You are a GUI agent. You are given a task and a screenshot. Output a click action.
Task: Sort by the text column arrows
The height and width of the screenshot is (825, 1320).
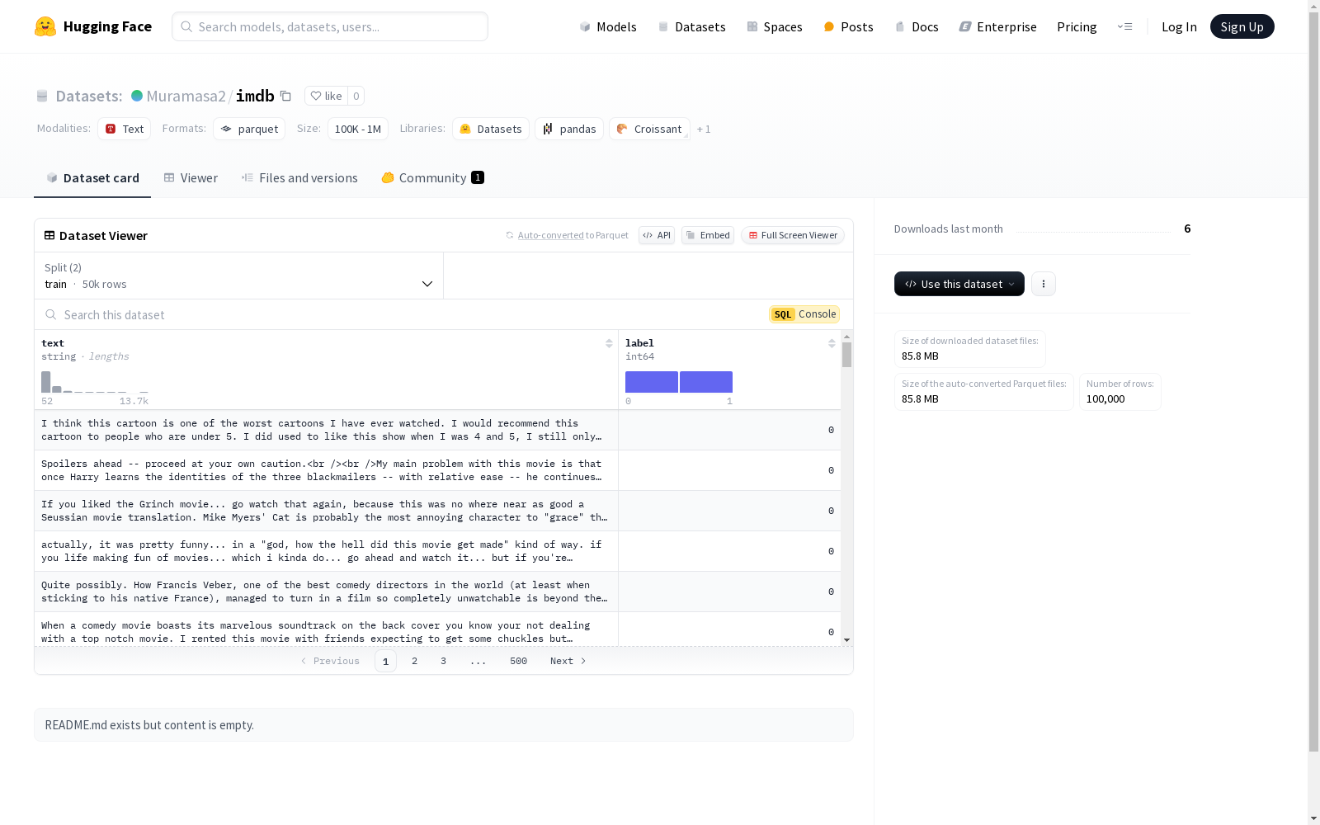(x=609, y=343)
